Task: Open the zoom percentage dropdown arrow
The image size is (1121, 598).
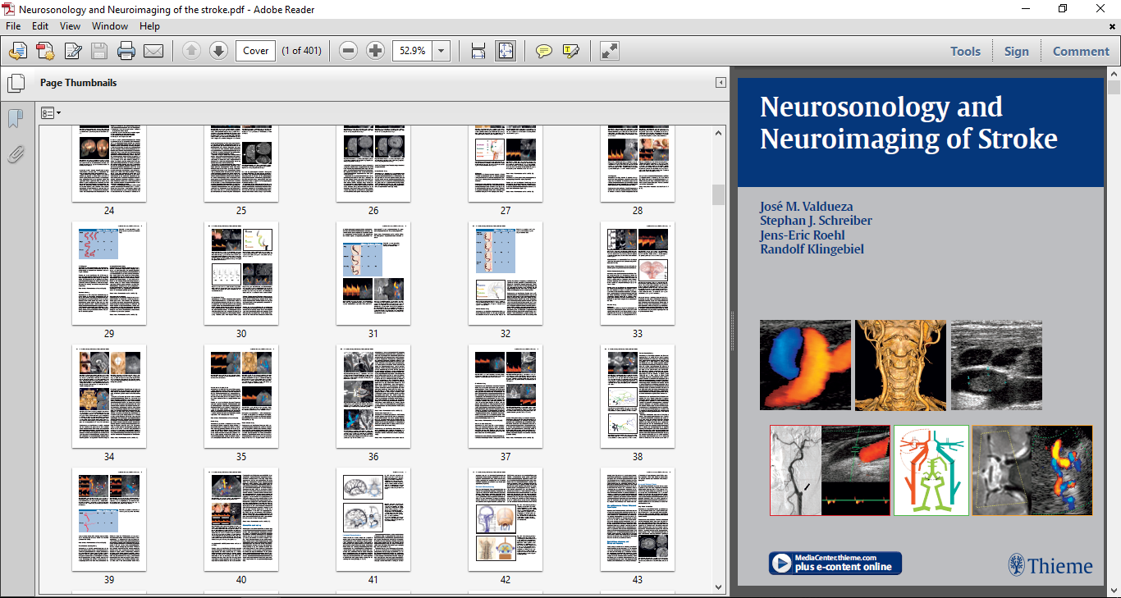Action: click(x=442, y=51)
